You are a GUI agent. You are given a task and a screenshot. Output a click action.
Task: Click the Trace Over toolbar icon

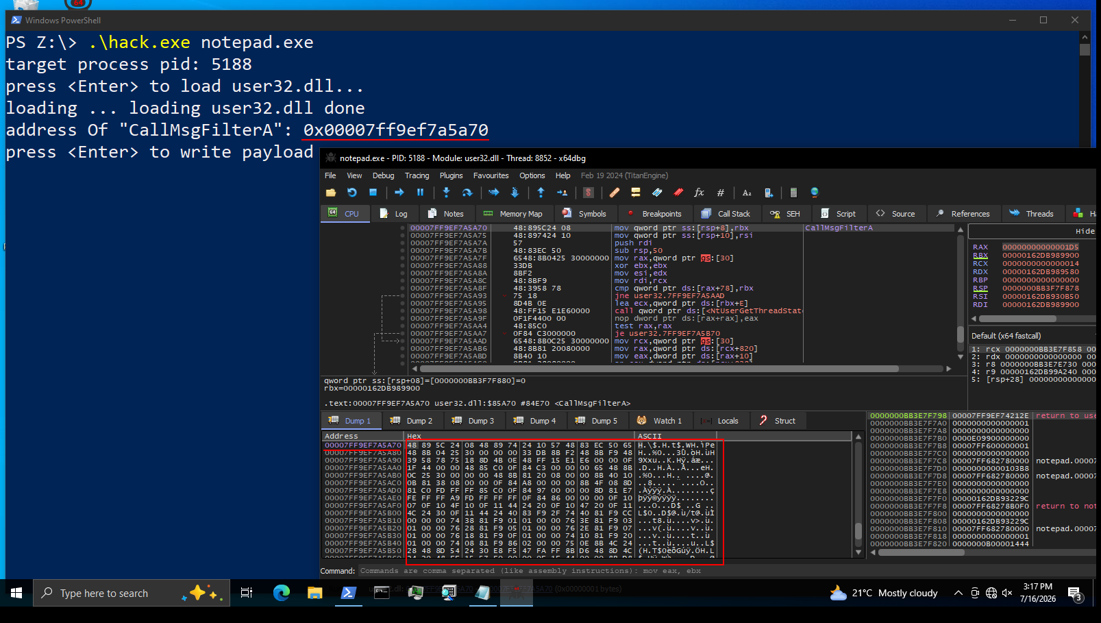pyautogui.click(x=515, y=193)
